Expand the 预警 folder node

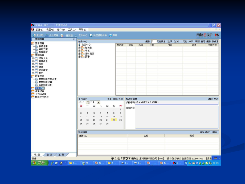79,57
